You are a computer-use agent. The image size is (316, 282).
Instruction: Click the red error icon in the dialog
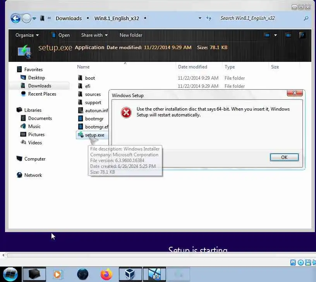click(126, 112)
